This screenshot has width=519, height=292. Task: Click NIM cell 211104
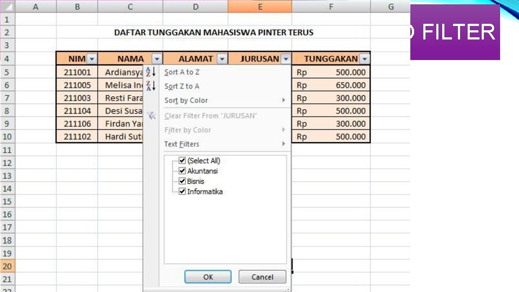tap(77, 111)
